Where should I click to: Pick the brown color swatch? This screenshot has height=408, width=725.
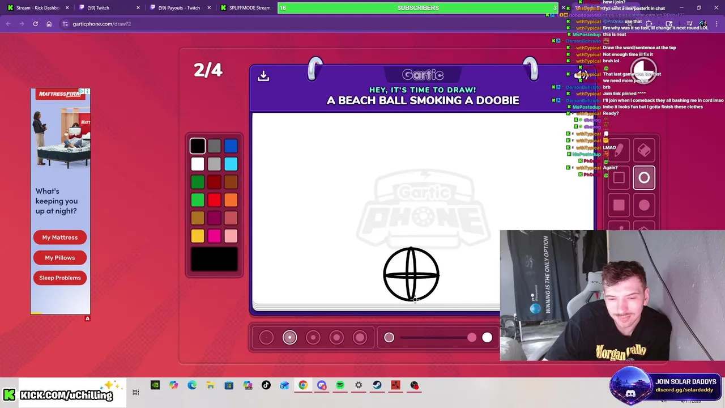231,182
